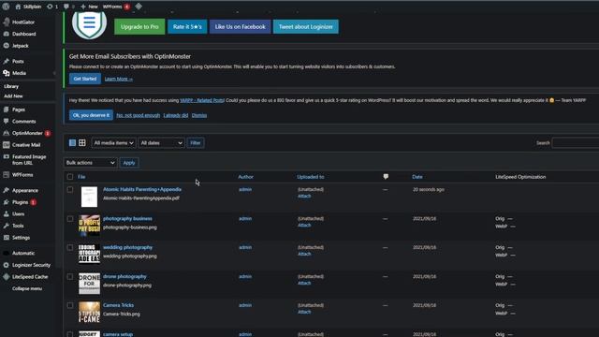Viewport: 599px width, 337px height.
Task: Toggle the select-all checkbox in the table header
Action: coord(70,177)
